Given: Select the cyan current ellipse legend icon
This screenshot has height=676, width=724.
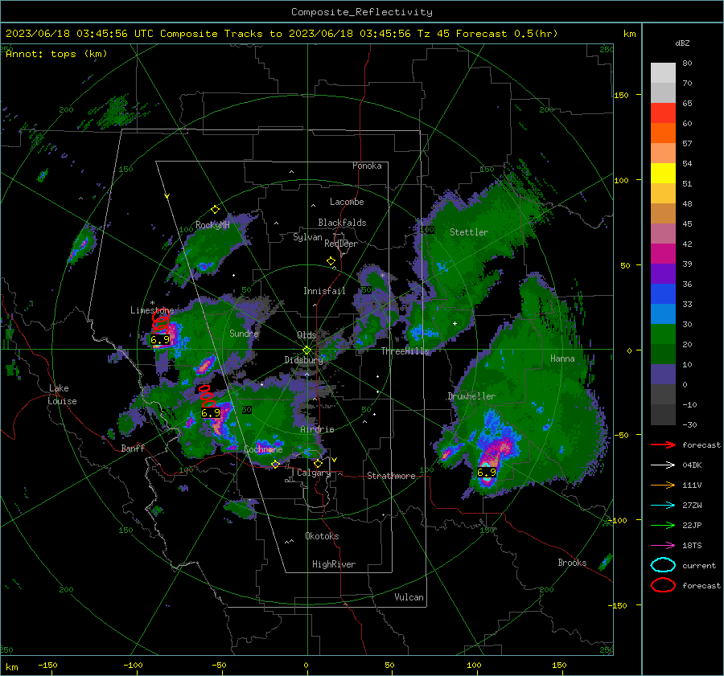Looking at the screenshot, I should (x=663, y=565).
